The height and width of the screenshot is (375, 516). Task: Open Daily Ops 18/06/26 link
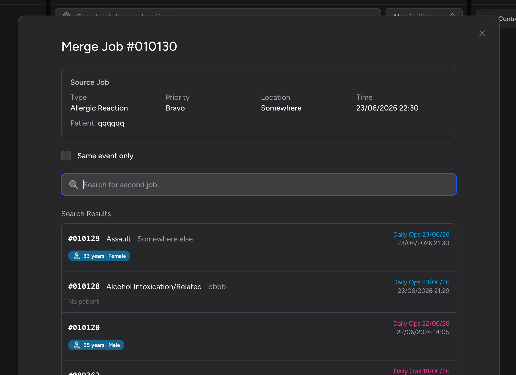coord(421,371)
